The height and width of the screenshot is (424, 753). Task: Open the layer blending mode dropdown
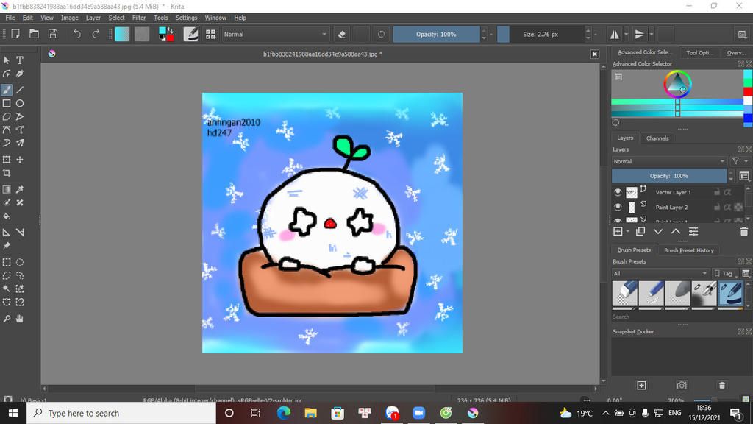point(669,161)
